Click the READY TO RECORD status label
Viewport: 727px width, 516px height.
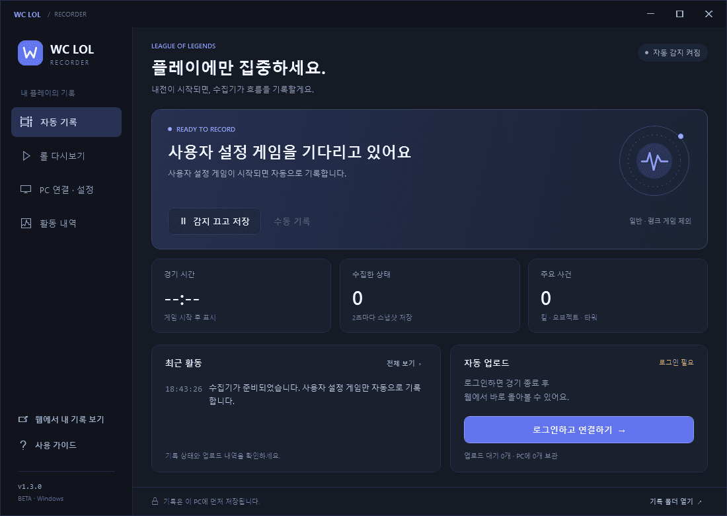(206, 130)
